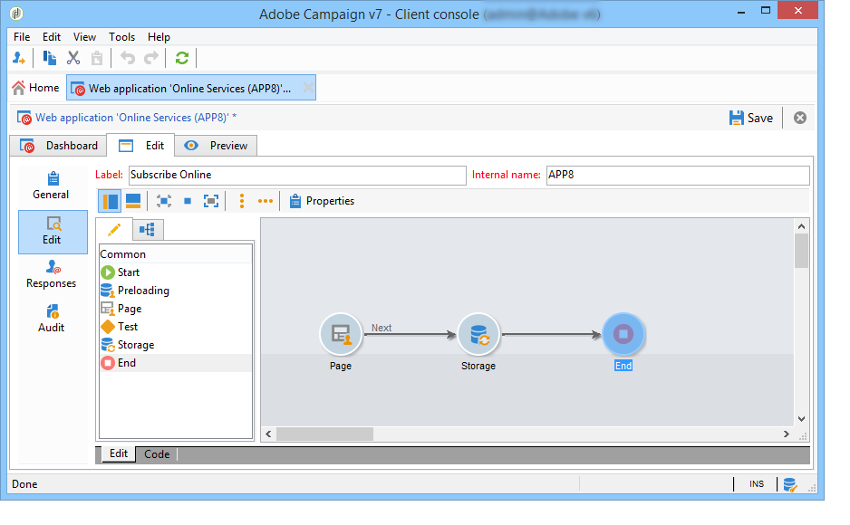Image resolution: width=850 pixels, height=525 pixels.
Task: Select the Storage node in the diagram
Action: (x=478, y=335)
